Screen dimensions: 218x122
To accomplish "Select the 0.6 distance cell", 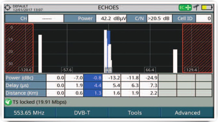I will 74,93.
